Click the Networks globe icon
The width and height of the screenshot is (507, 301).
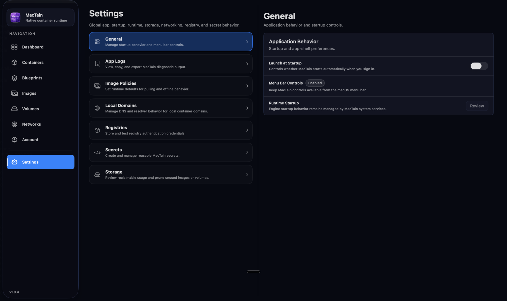(14, 124)
